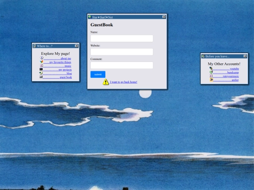Visit the bandcamp account link
The height and width of the screenshot is (190, 254).
(226, 73)
